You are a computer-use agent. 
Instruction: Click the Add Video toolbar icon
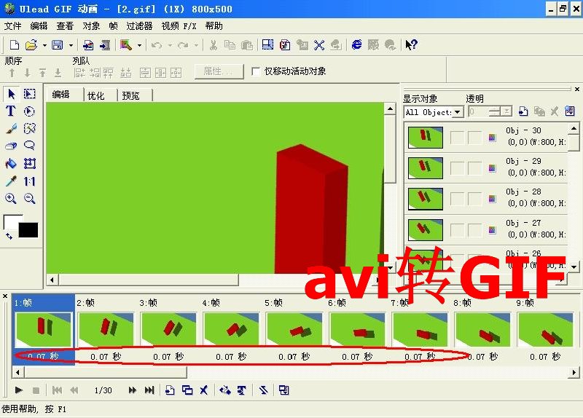coord(105,45)
